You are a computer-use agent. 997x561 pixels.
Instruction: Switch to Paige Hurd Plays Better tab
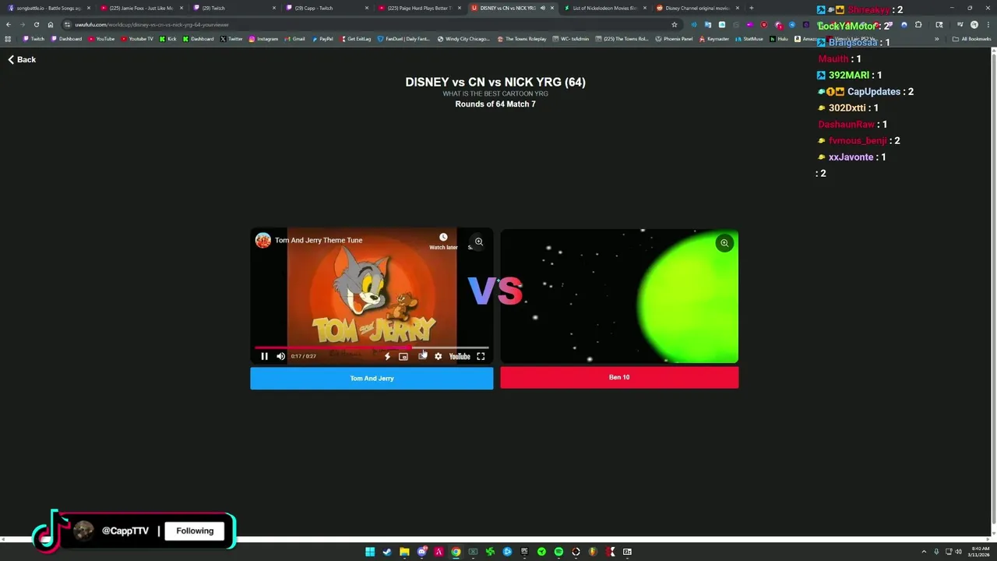pos(418,8)
